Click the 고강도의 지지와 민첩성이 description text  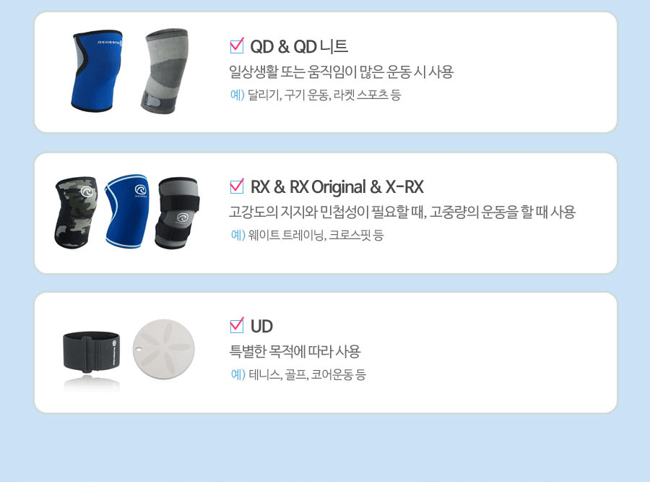[x=402, y=212]
